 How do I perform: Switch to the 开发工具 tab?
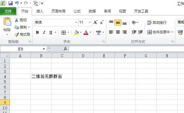click(141, 11)
